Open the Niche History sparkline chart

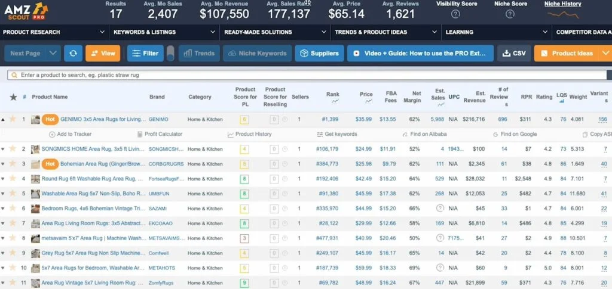(563, 15)
